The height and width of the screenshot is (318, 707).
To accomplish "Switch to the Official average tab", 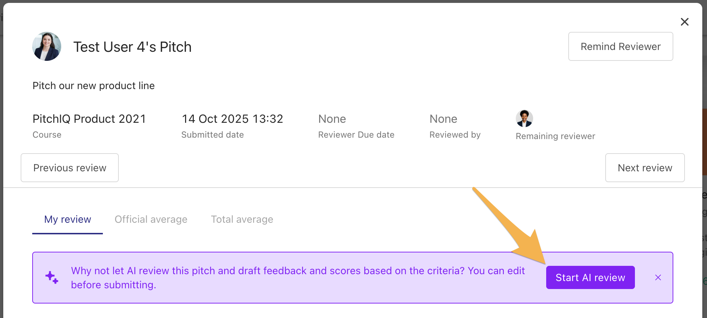I will 151,219.
